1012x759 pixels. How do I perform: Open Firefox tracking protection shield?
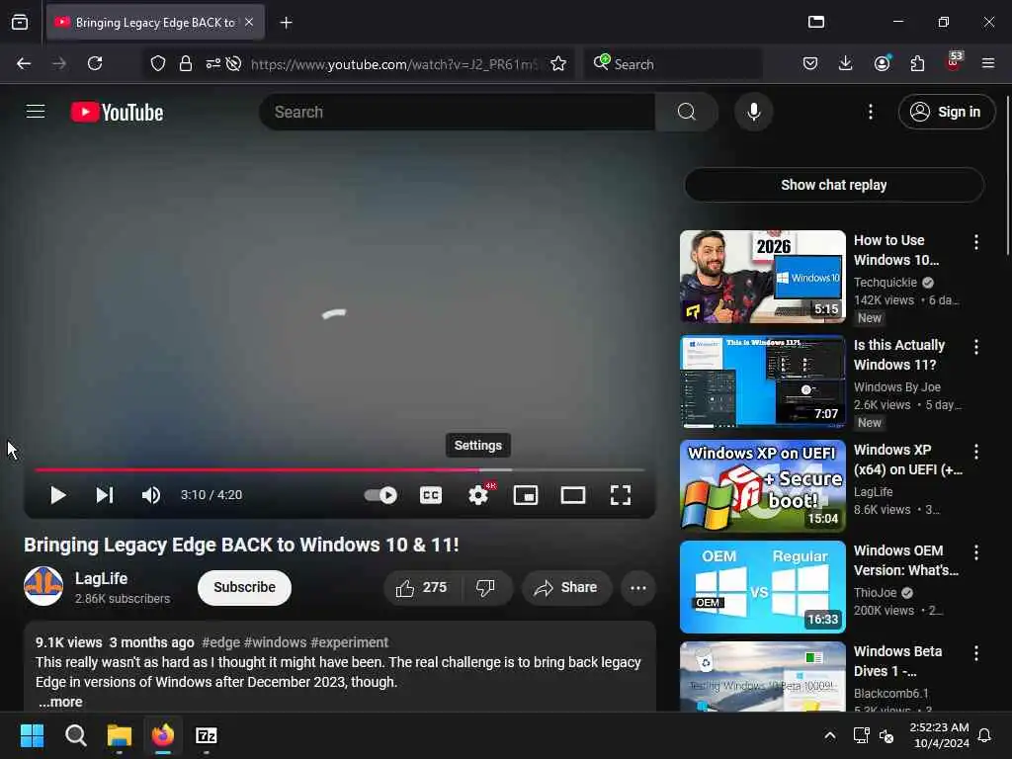(158, 63)
